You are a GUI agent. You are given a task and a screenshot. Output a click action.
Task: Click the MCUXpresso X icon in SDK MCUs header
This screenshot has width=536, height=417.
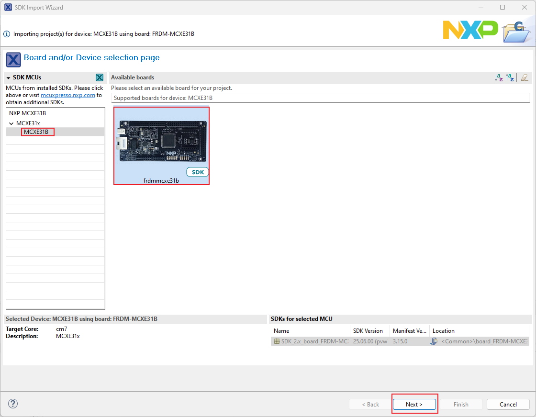click(x=99, y=77)
